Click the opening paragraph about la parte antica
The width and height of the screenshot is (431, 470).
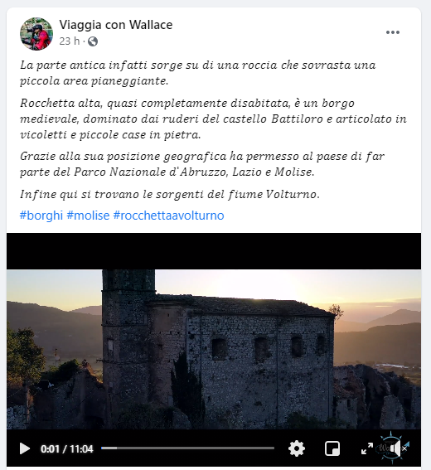[198, 73]
